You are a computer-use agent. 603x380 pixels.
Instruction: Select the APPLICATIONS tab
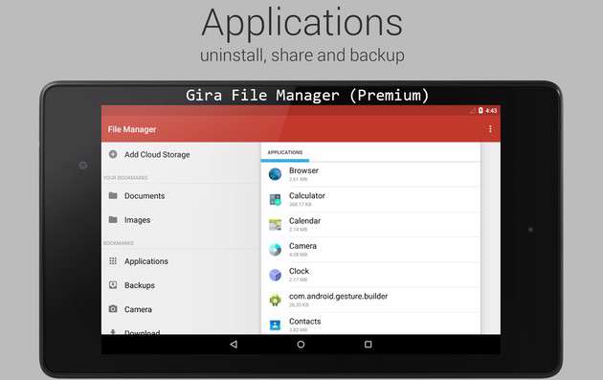[x=285, y=153]
